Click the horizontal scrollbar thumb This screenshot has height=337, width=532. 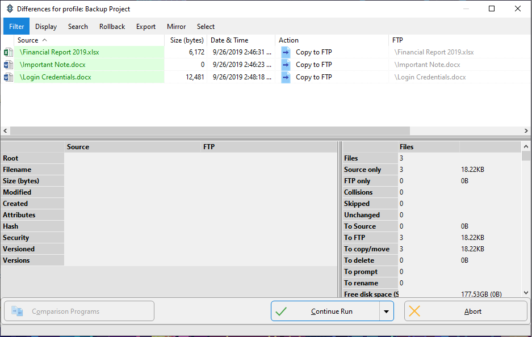coord(210,131)
